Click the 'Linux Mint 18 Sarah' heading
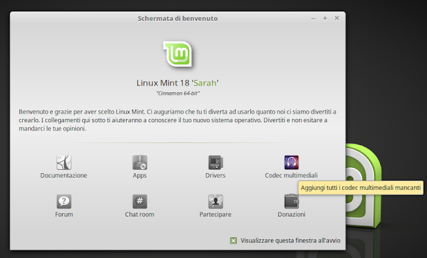 177,83
